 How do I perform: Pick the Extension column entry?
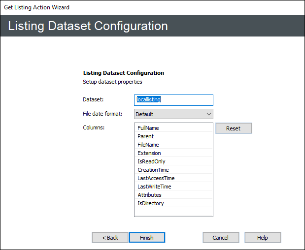pyautogui.click(x=173, y=153)
